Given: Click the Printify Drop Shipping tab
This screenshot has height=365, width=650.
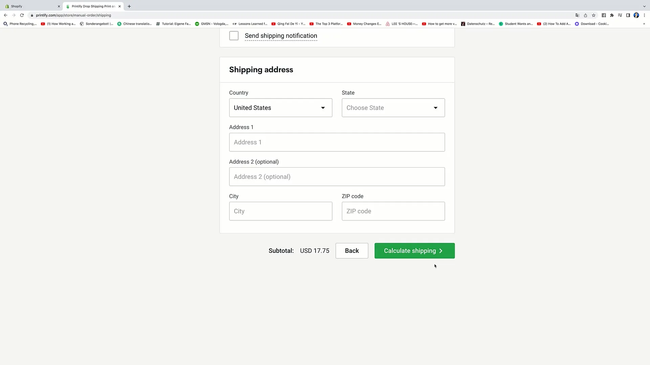Looking at the screenshot, I should click(92, 6).
